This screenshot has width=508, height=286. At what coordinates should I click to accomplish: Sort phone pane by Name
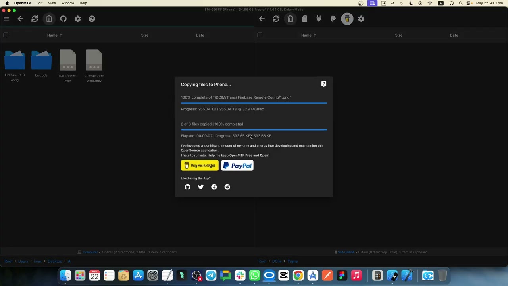click(x=309, y=35)
